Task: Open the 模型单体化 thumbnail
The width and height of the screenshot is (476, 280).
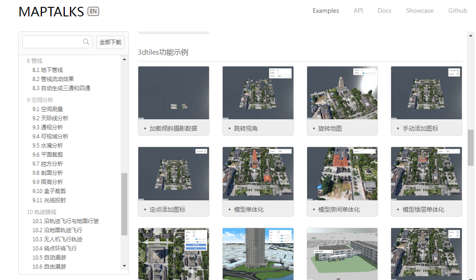Action: tap(258, 174)
